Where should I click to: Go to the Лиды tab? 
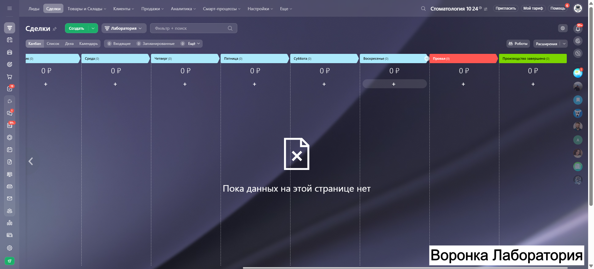point(34,9)
